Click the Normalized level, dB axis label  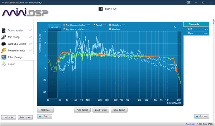click(x=40, y=44)
